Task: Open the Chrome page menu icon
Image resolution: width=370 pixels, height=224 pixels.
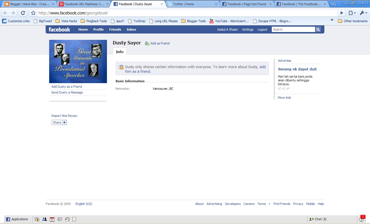Action: point(352,13)
